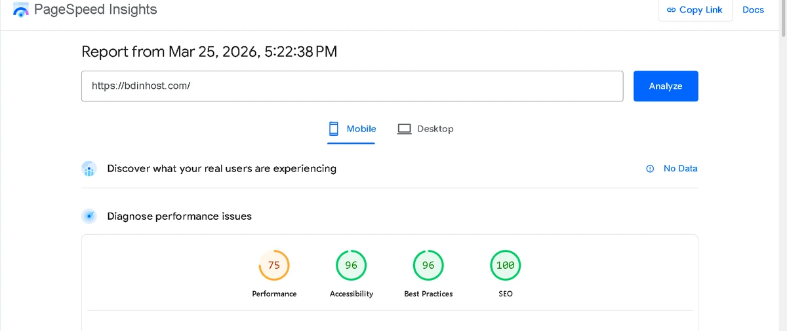Screen dimensions: 787x331
Task: Click the 'Best Practices' label under its gauge
Action: tap(428, 294)
